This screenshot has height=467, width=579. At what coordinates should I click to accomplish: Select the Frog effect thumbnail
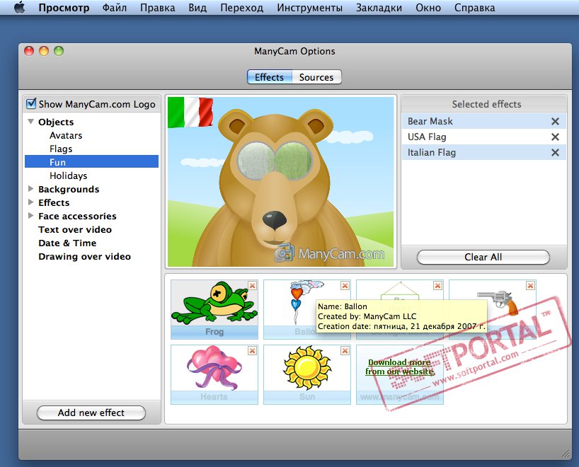pos(214,309)
